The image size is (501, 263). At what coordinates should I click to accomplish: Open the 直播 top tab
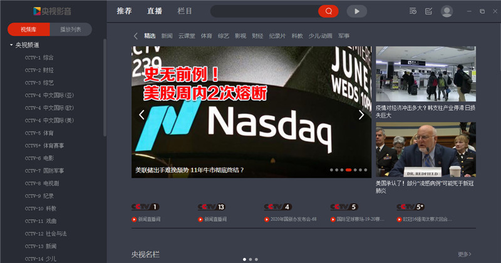tap(155, 11)
